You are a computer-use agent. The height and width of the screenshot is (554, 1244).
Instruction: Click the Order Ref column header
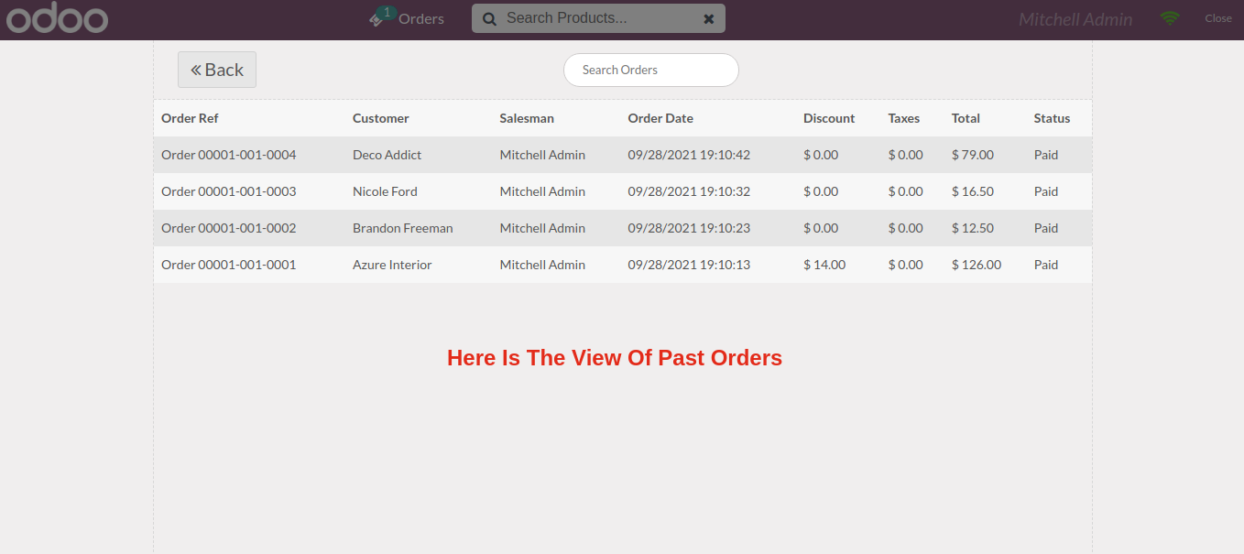click(x=190, y=118)
